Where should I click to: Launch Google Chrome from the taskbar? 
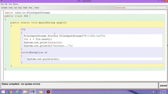[x=10, y=92]
